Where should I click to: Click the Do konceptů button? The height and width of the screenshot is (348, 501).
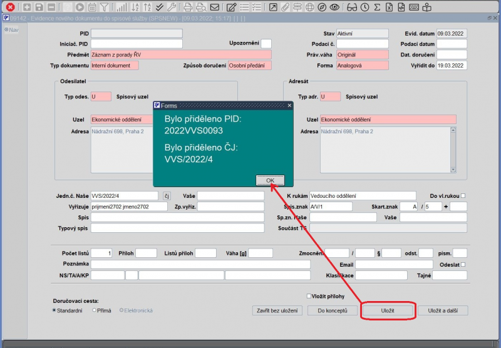point(333,310)
